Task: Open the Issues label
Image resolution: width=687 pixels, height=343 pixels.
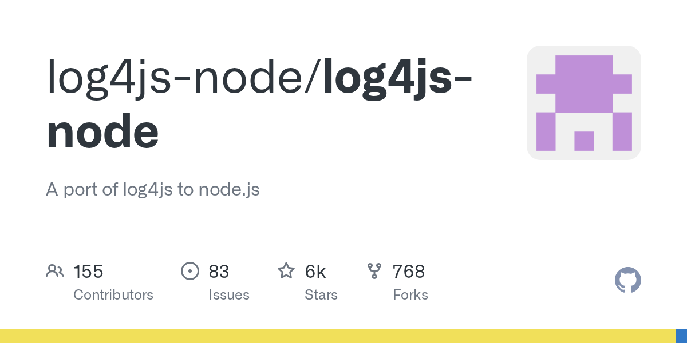Action: [x=229, y=295]
